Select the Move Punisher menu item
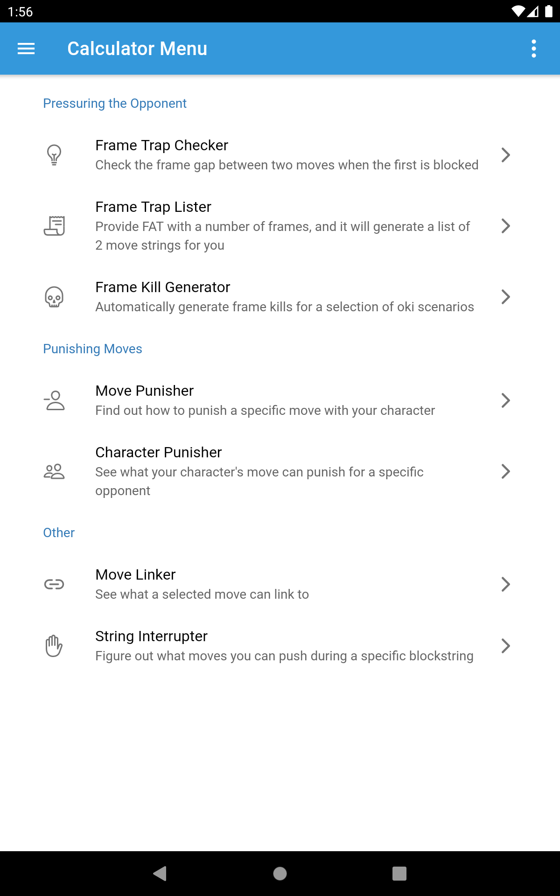560x896 pixels. pyautogui.click(x=280, y=400)
